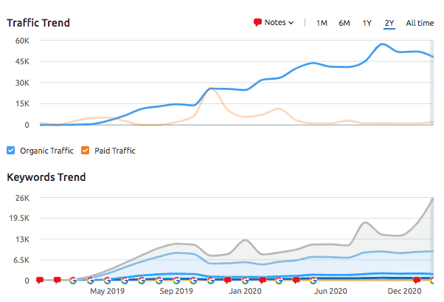Toggle the Paid Traffic checkbox
The image size is (444, 302).
click(86, 151)
